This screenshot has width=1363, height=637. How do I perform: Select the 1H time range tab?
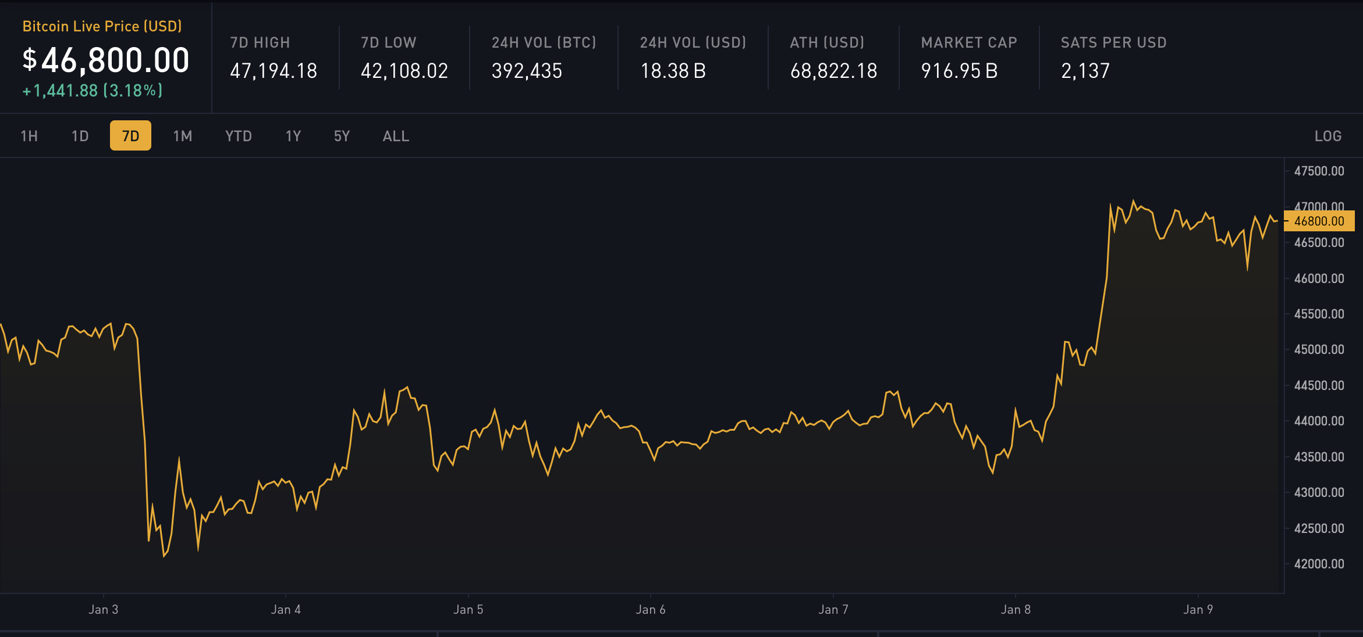(29, 136)
